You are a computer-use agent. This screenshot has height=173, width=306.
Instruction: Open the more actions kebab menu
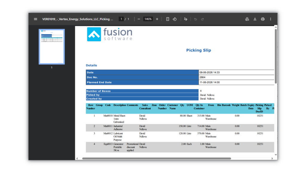pyautogui.click(x=270, y=19)
